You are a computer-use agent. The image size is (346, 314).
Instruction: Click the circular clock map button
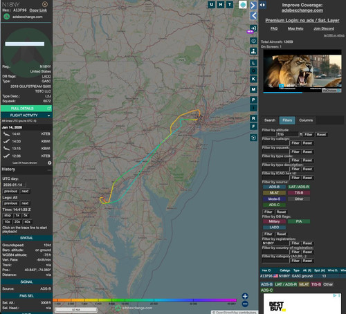point(253,41)
